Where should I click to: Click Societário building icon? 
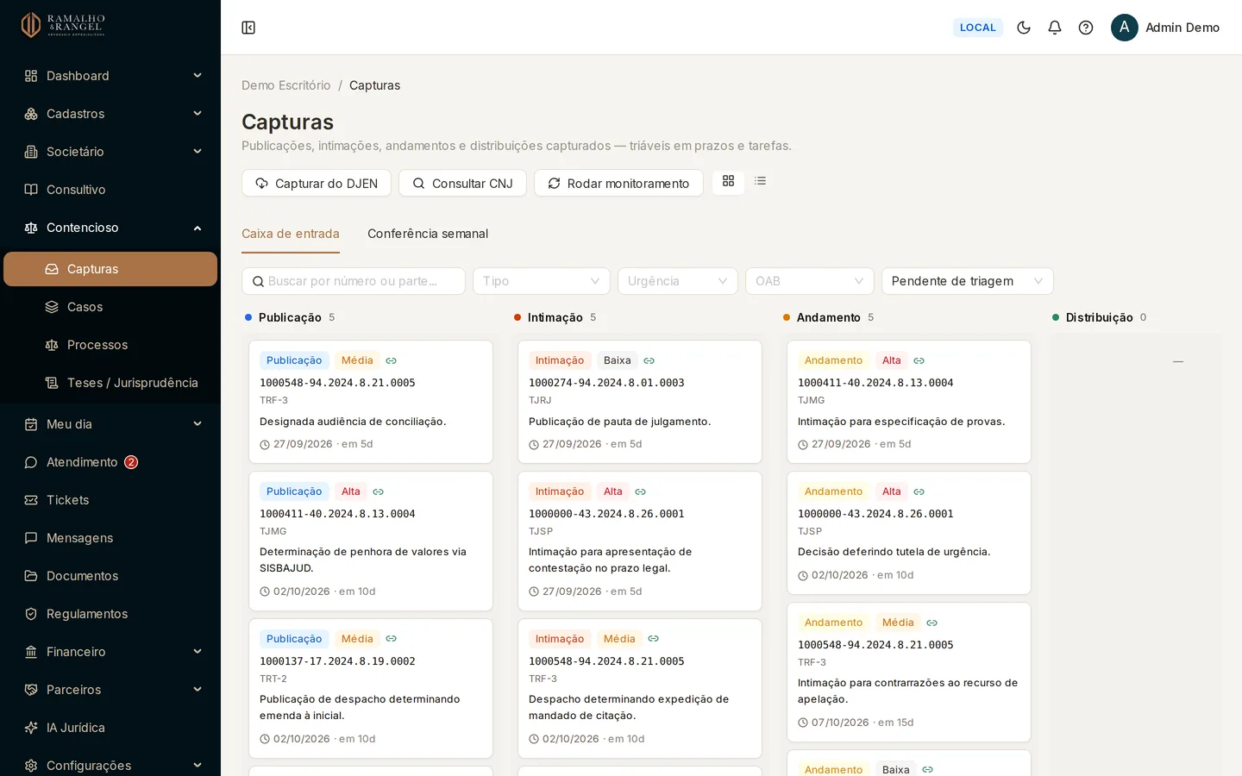coord(31,152)
